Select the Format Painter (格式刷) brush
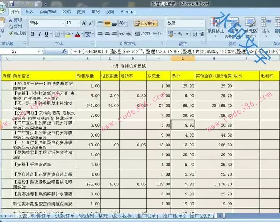The height and width of the screenshot is (222, 280). tap(11, 33)
